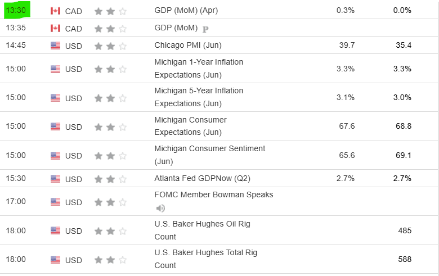Image resolution: width=439 pixels, height=276 pixels.
Task: Click the importance stars for Chicago PMI
Action: [x=110, y=46]
